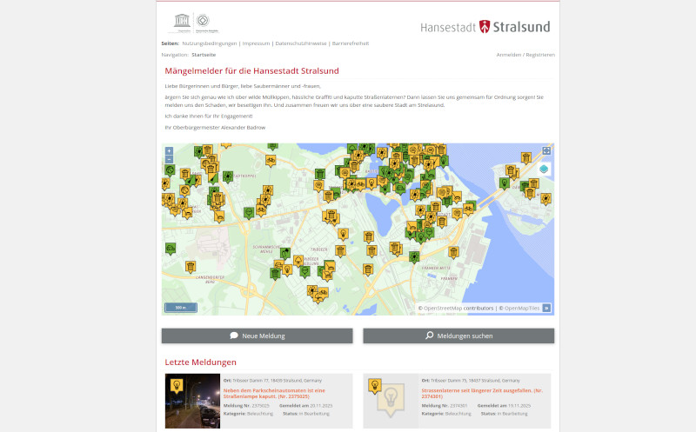Click the Neue Meldung button
The height and width of the screenshot is (432, 696).
(x=257, y=336)
